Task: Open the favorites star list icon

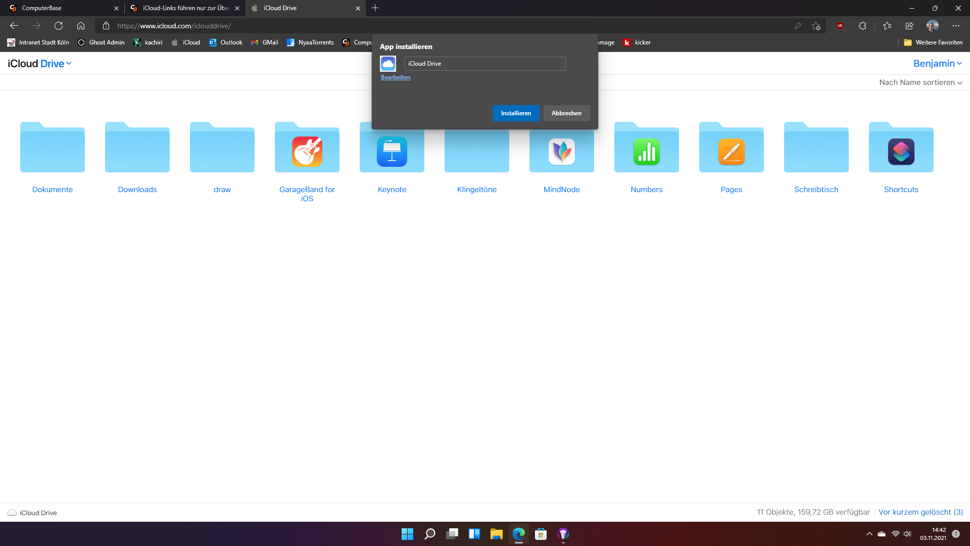Action: pos(887,26)
